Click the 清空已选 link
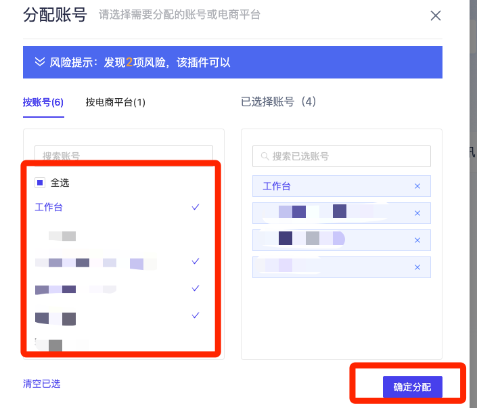477x408 pixels. pos(41,384)
